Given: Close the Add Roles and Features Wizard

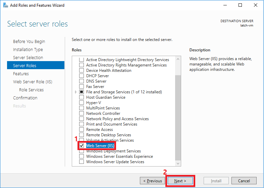Looking at the screenshot, I should click(255, 5).
